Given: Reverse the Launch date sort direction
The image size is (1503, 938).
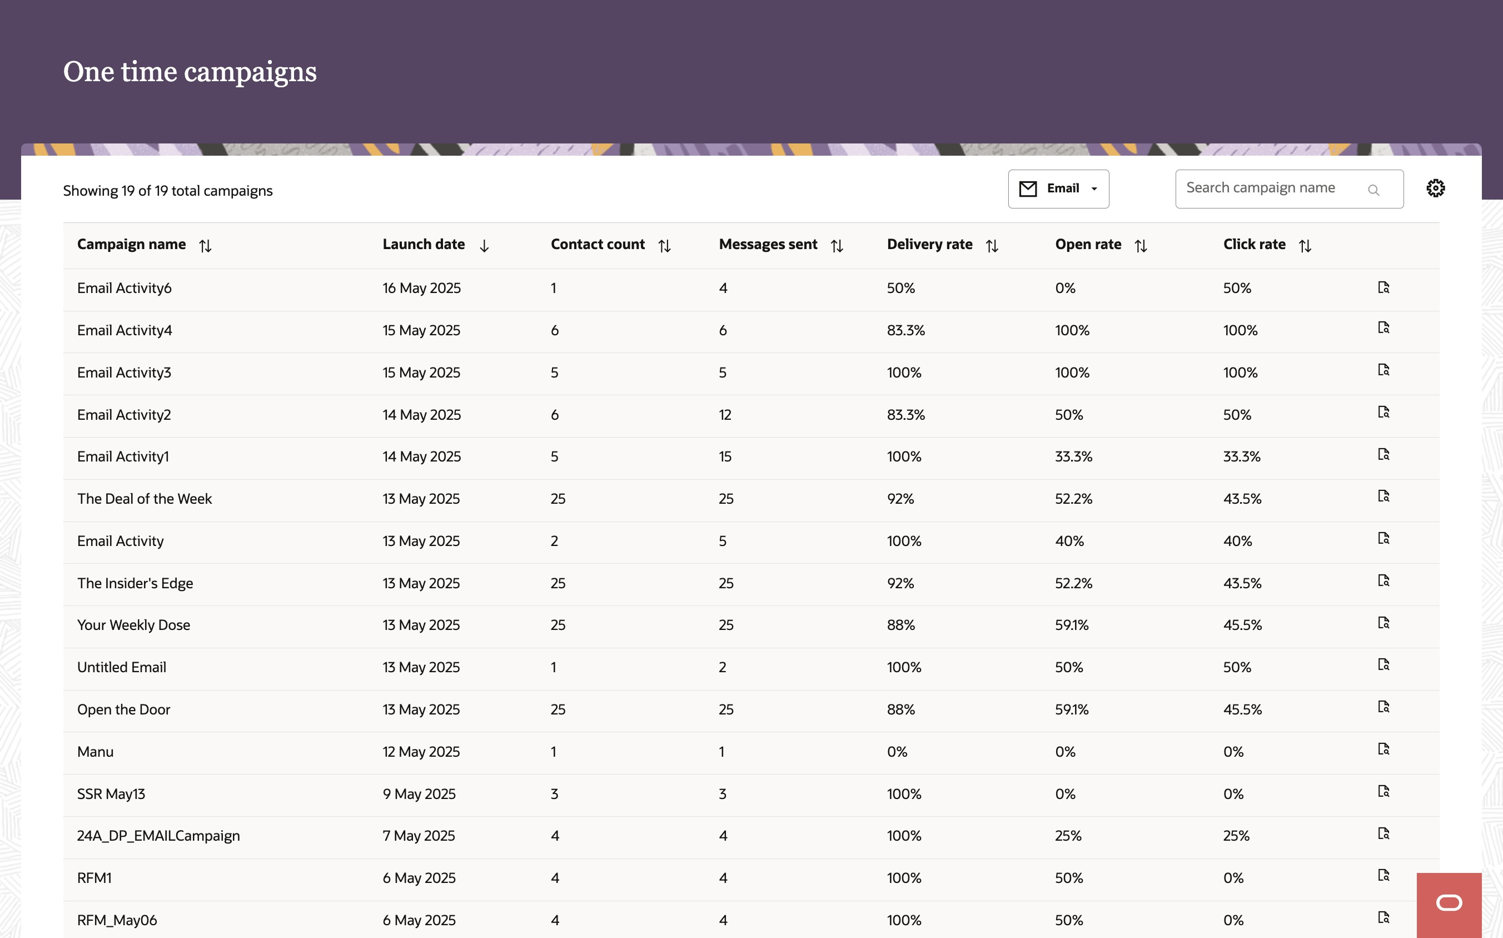Looking at the screenshot, I should pos(484,245).
